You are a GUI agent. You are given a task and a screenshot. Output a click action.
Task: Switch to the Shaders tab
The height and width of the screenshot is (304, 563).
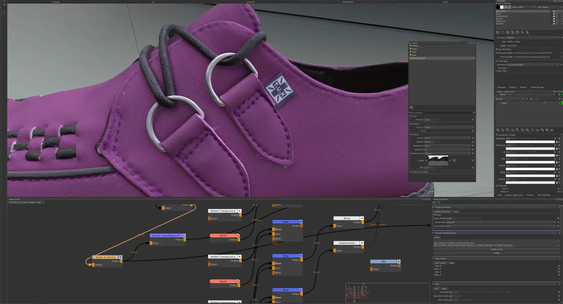tap(513, 87)
